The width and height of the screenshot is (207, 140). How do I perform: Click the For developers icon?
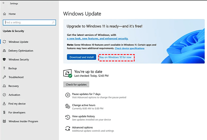click(x=4, y=112)
